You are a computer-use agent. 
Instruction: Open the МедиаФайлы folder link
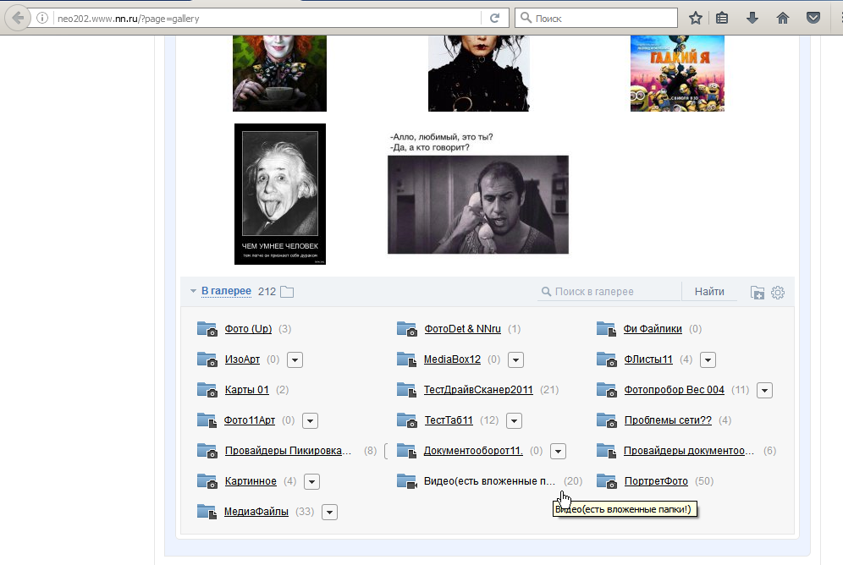256,512
